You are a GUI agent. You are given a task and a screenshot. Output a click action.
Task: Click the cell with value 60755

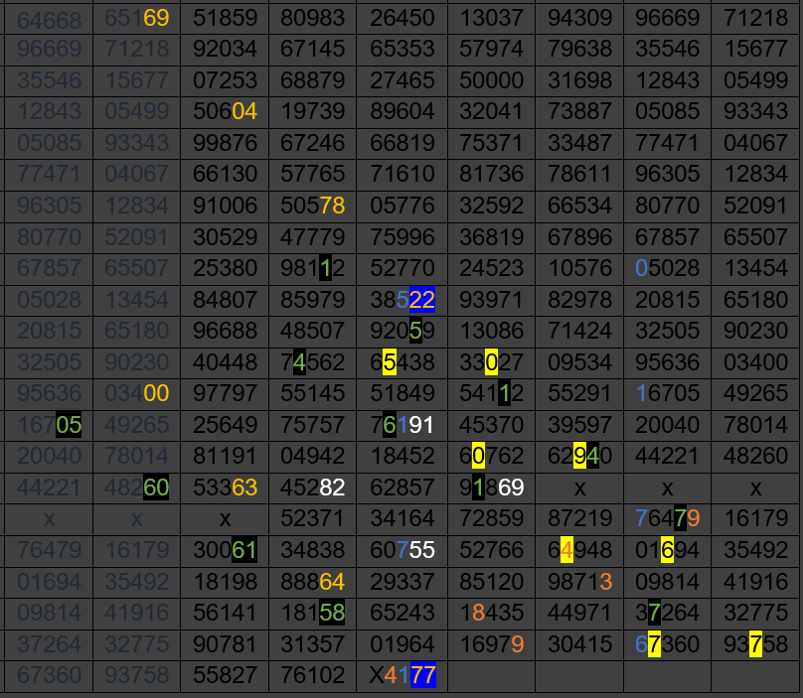pyautogui.click(x=401, y=551)
